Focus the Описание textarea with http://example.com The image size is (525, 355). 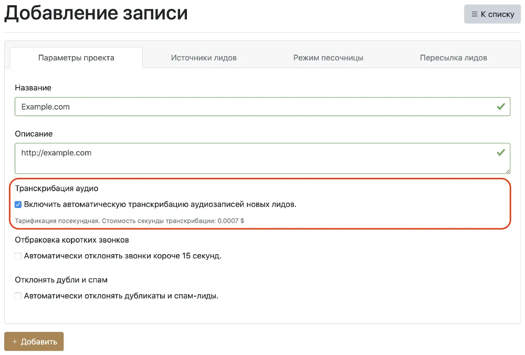pyautogui.click(x=262, y=159)
